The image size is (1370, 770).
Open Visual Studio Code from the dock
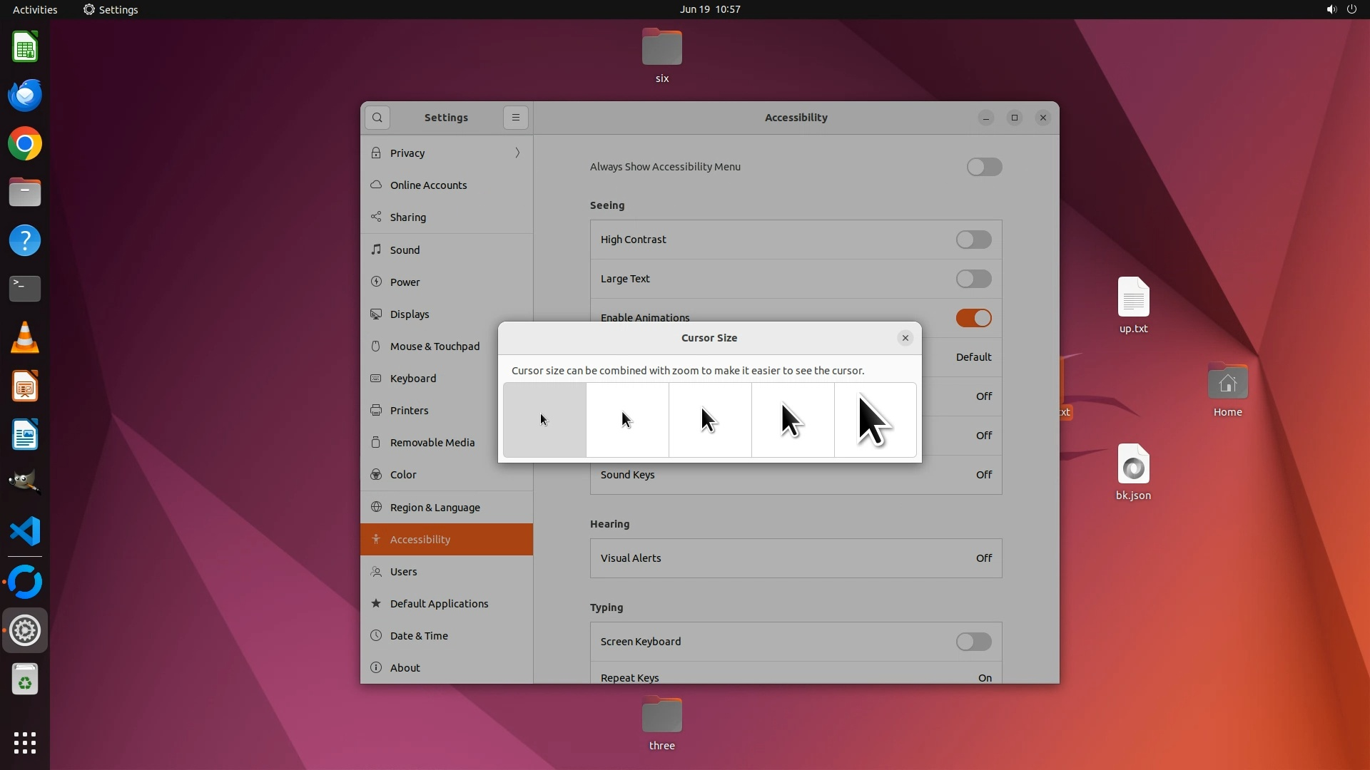click(25, 532)
